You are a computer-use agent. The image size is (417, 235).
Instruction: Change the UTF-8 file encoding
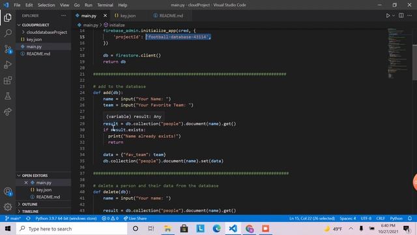[366, 219]
